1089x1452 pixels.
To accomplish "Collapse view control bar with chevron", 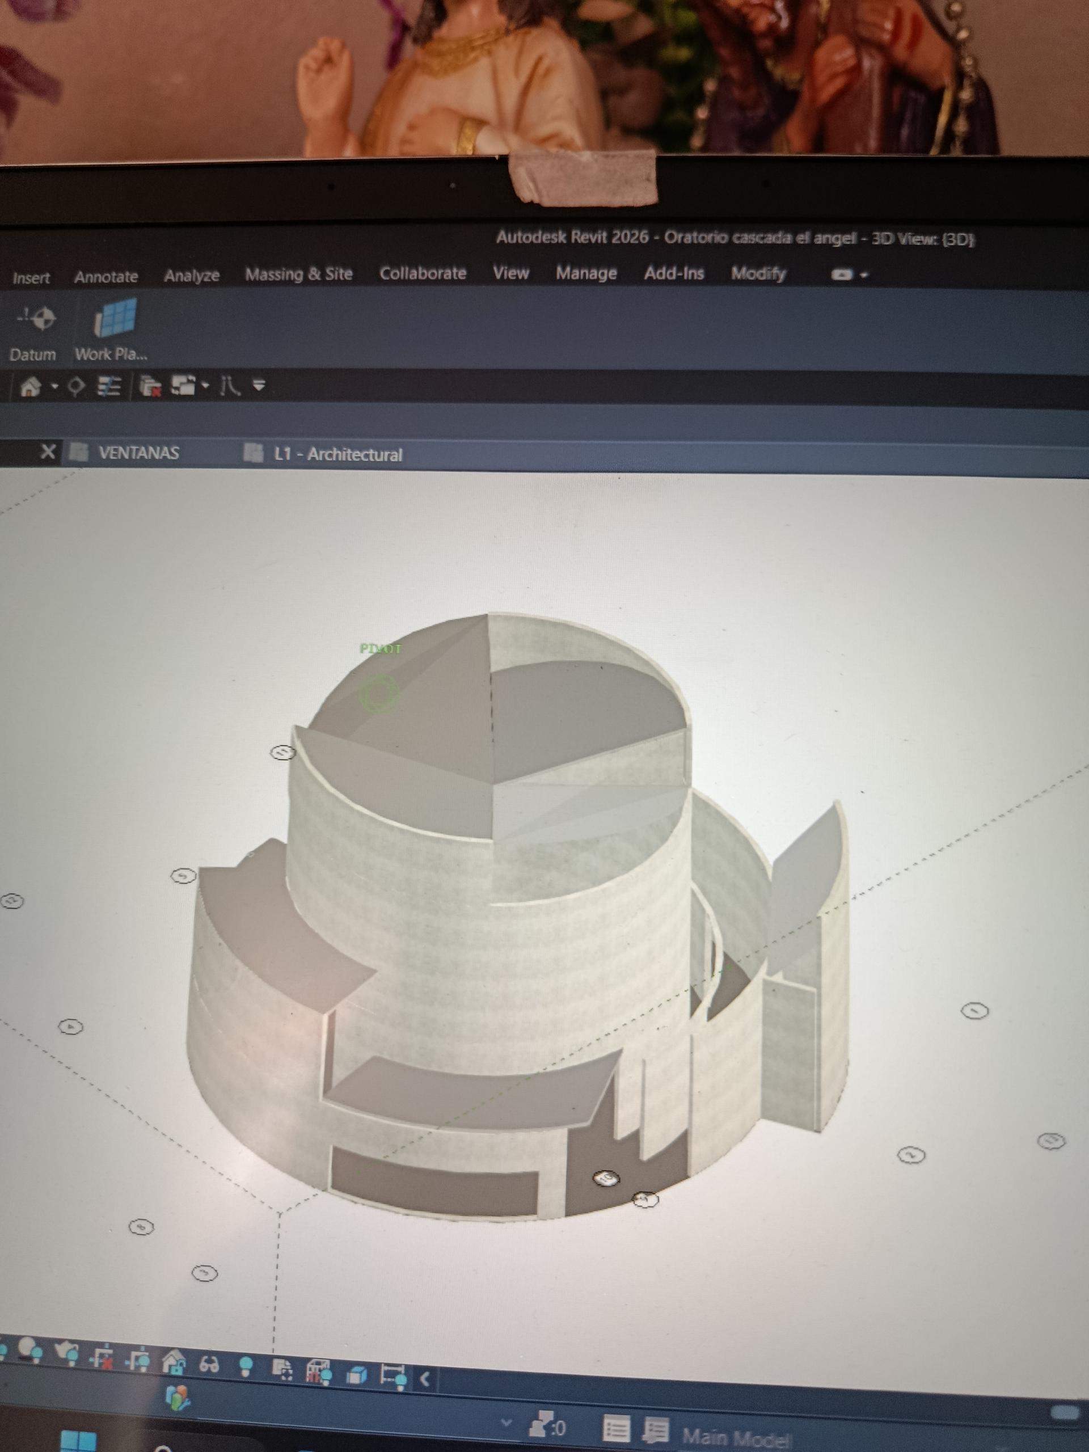I will tap(425, 1378).
